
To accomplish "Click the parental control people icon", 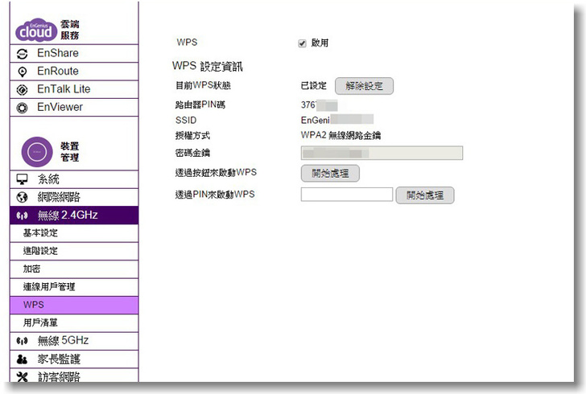I will (23, 359).
